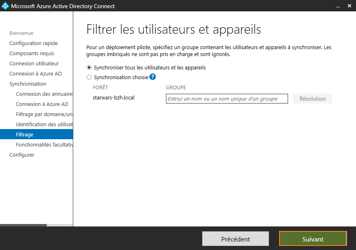Select the Connexion utilisateur step

tap(34, 64)
